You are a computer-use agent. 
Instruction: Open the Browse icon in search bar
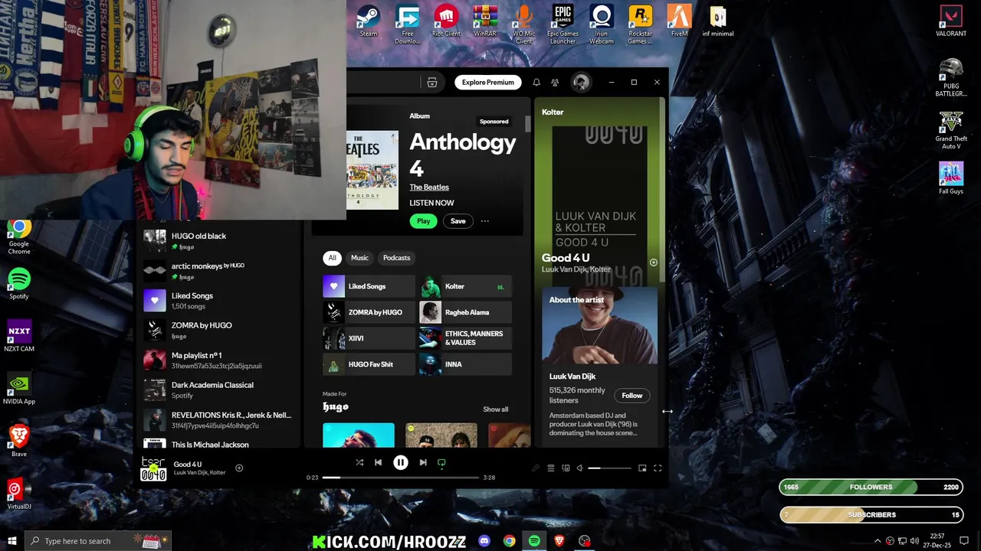432,83
